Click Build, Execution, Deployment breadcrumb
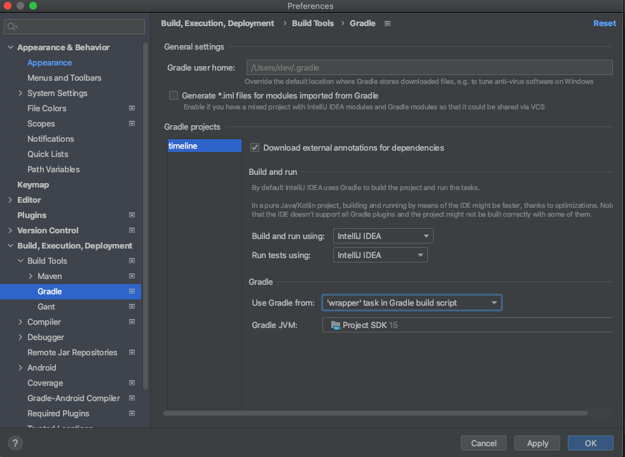This screenshot has height=457, width=625. pos(217,24)
